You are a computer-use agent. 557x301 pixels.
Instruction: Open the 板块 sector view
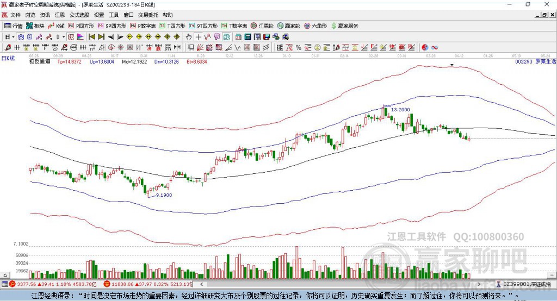(35, 26)
